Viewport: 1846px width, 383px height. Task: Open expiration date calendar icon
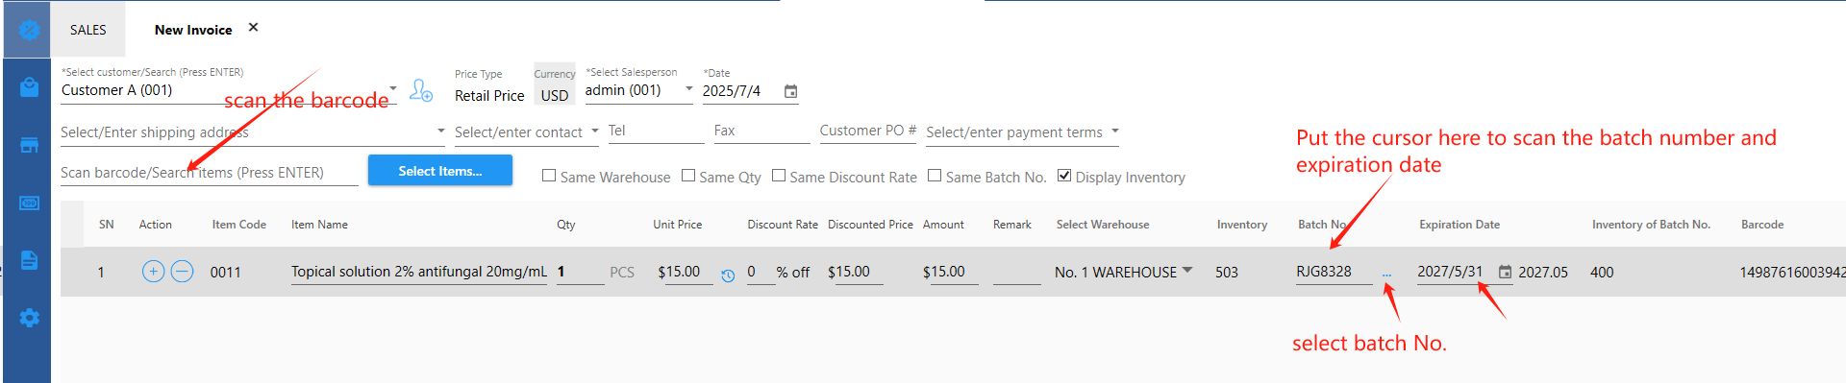(1505, 273)
